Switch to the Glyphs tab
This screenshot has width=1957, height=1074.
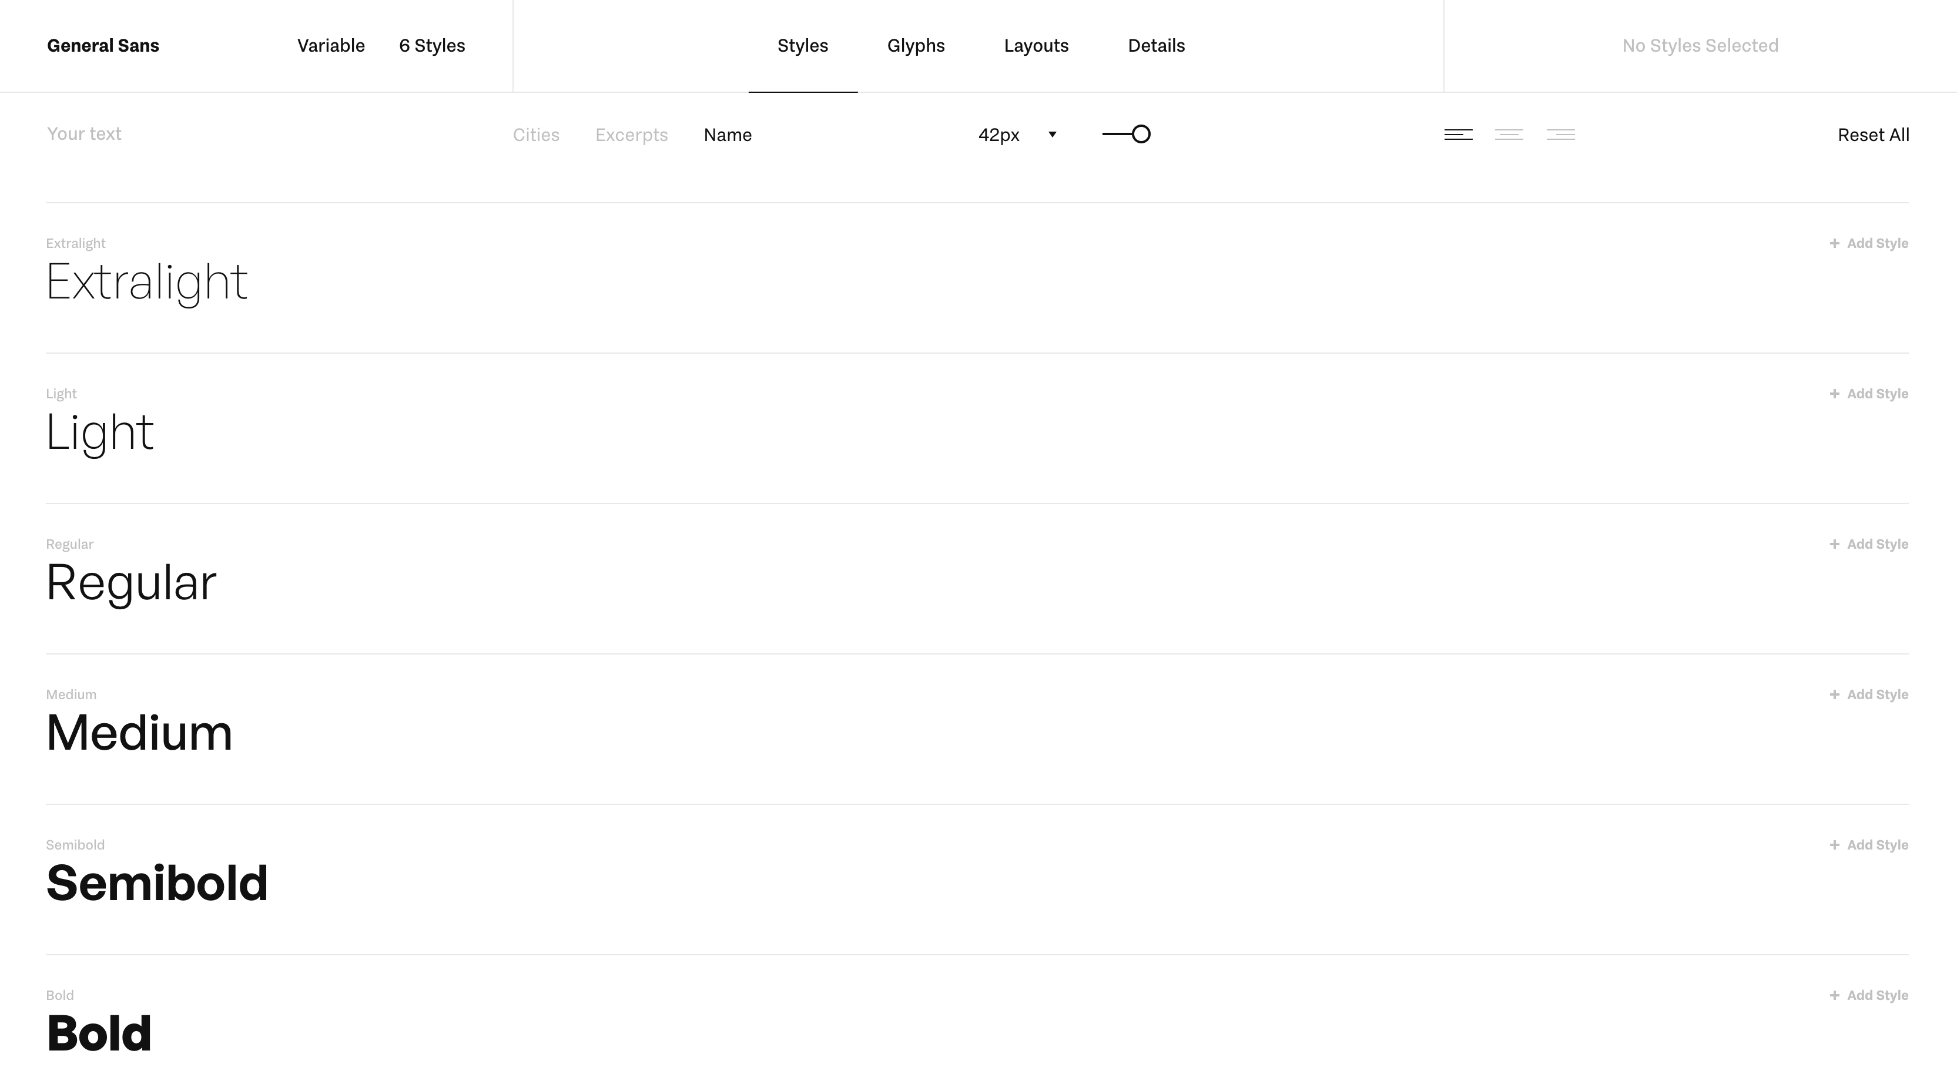pyautogui.click(x=916, y=46)
